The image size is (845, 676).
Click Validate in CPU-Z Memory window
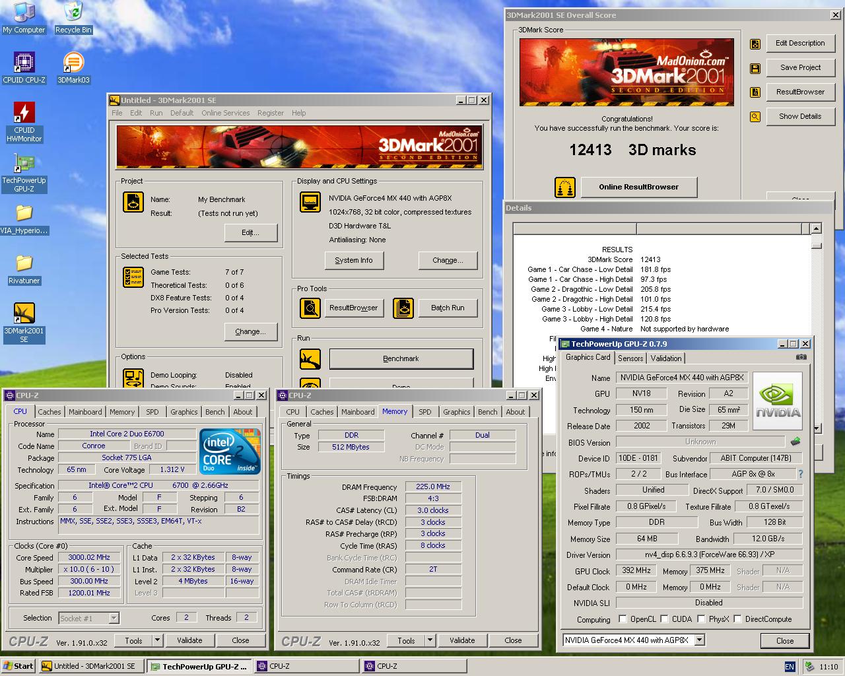pos(462,640)
